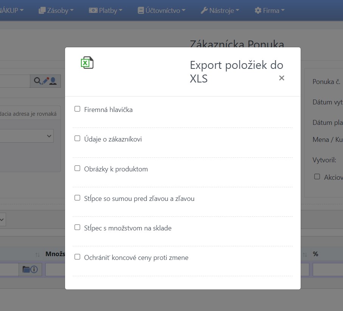Sort by the Množstvo column arrows

click(x=37, y=255)
